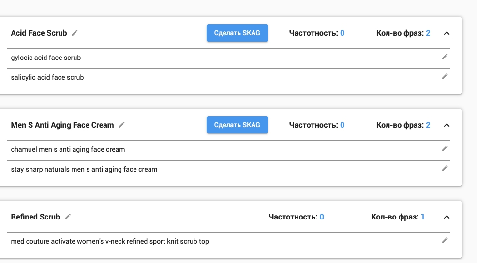477x263 pixels.
Task: Click Кол-во фраз count for Refined Scrub
Action: click(422, 217)
